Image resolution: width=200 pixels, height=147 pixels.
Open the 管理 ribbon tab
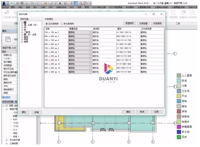pos(87,7)
